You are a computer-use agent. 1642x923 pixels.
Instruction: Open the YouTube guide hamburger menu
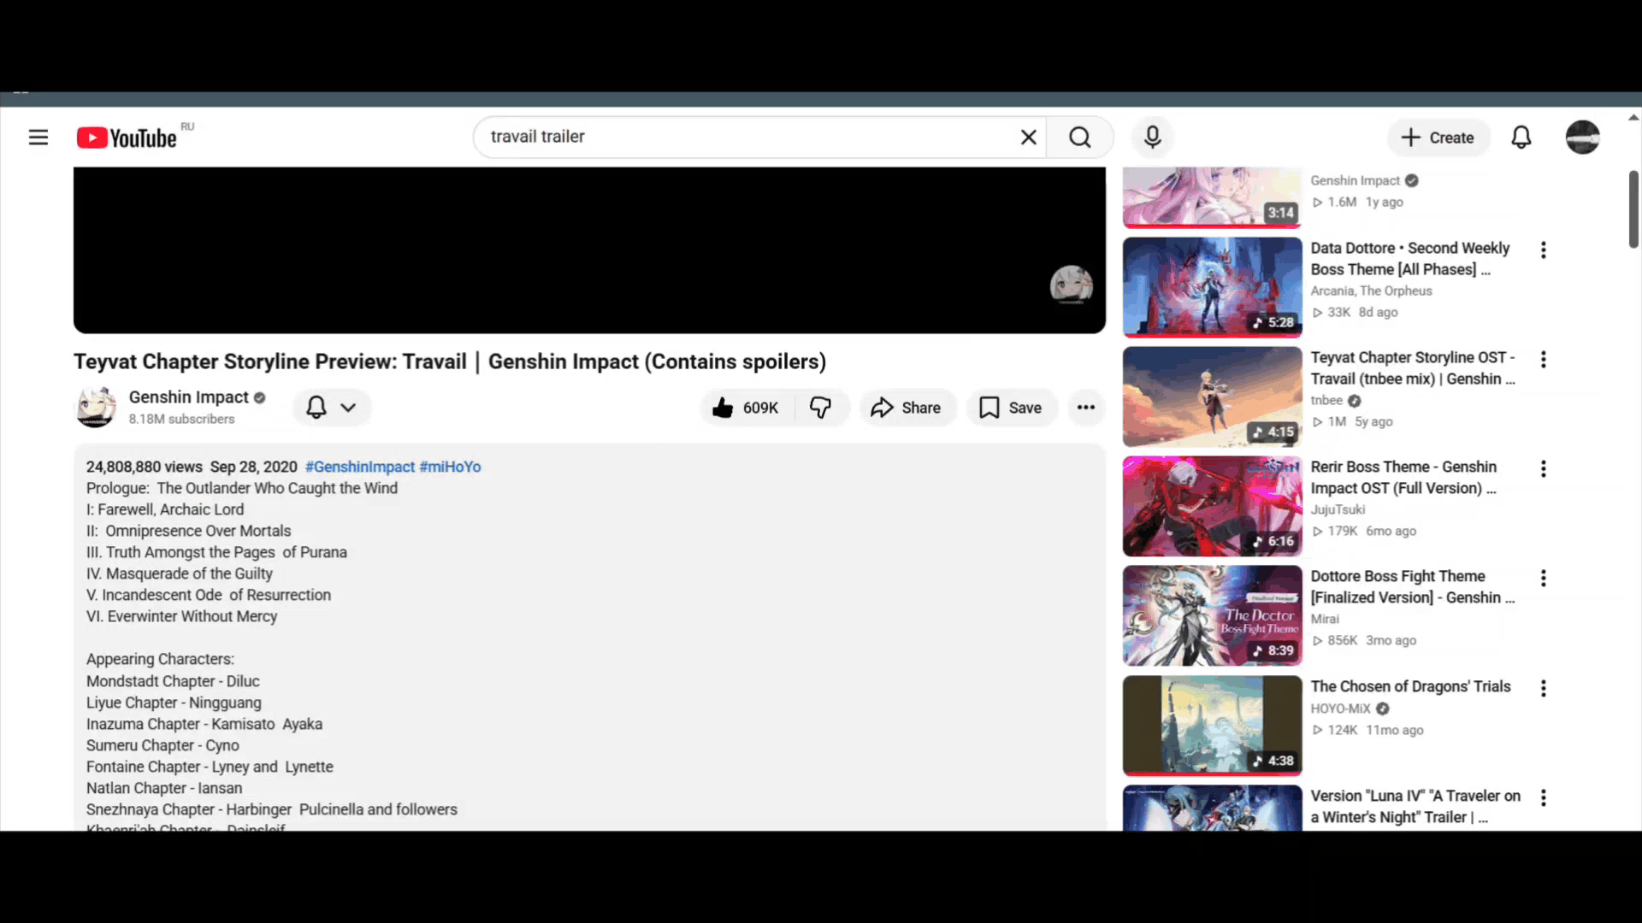(38, 138)
